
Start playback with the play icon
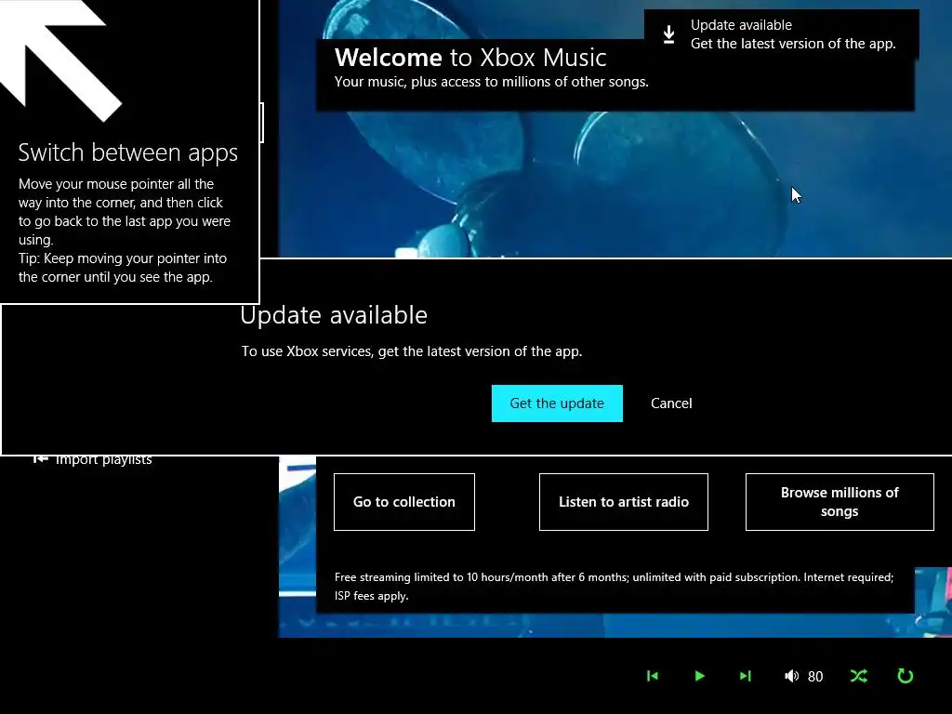tap(699, 676)
